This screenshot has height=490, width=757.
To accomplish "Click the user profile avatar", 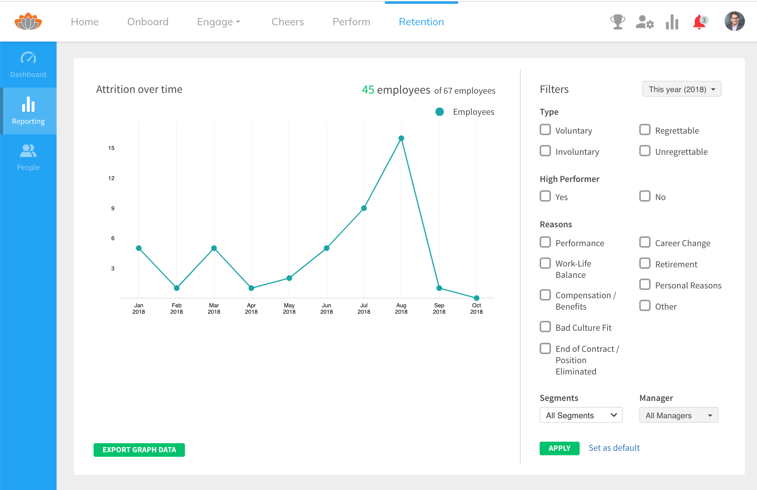I will click(x=734, y=21).
